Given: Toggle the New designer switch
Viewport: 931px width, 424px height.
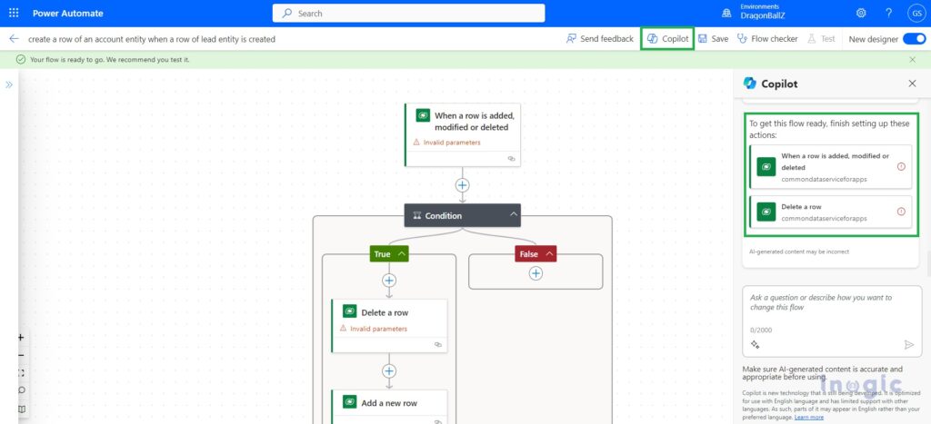Looking at the screenshot, I should (x=914, y=38).
